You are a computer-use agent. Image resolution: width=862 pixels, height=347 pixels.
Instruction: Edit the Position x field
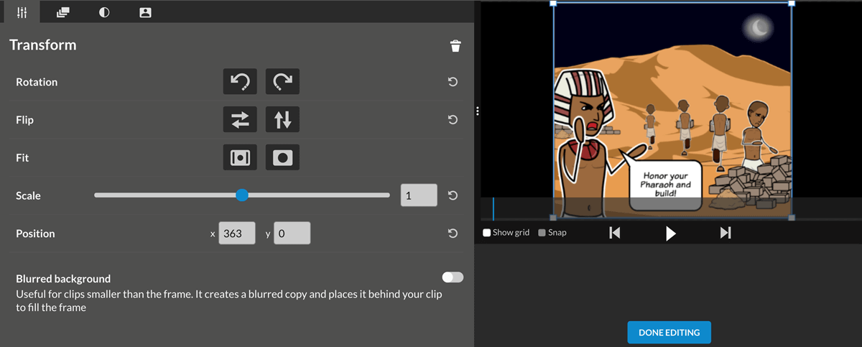point(237,233)
